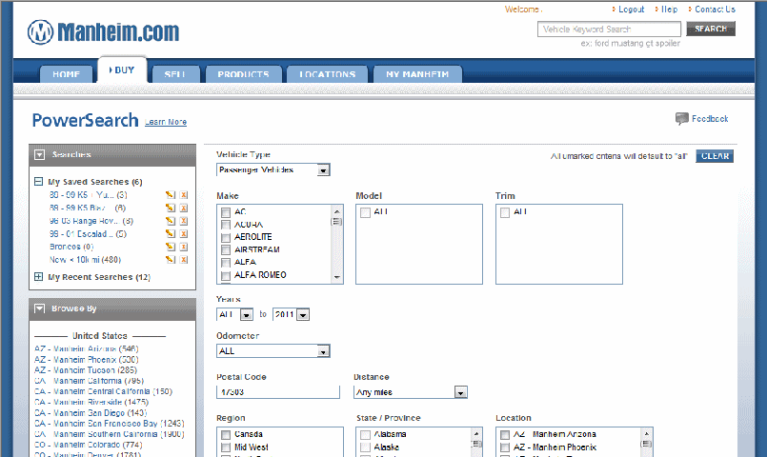
Task: Delete the K5 Bla... saved search
Action: click(x=184, y=208)
